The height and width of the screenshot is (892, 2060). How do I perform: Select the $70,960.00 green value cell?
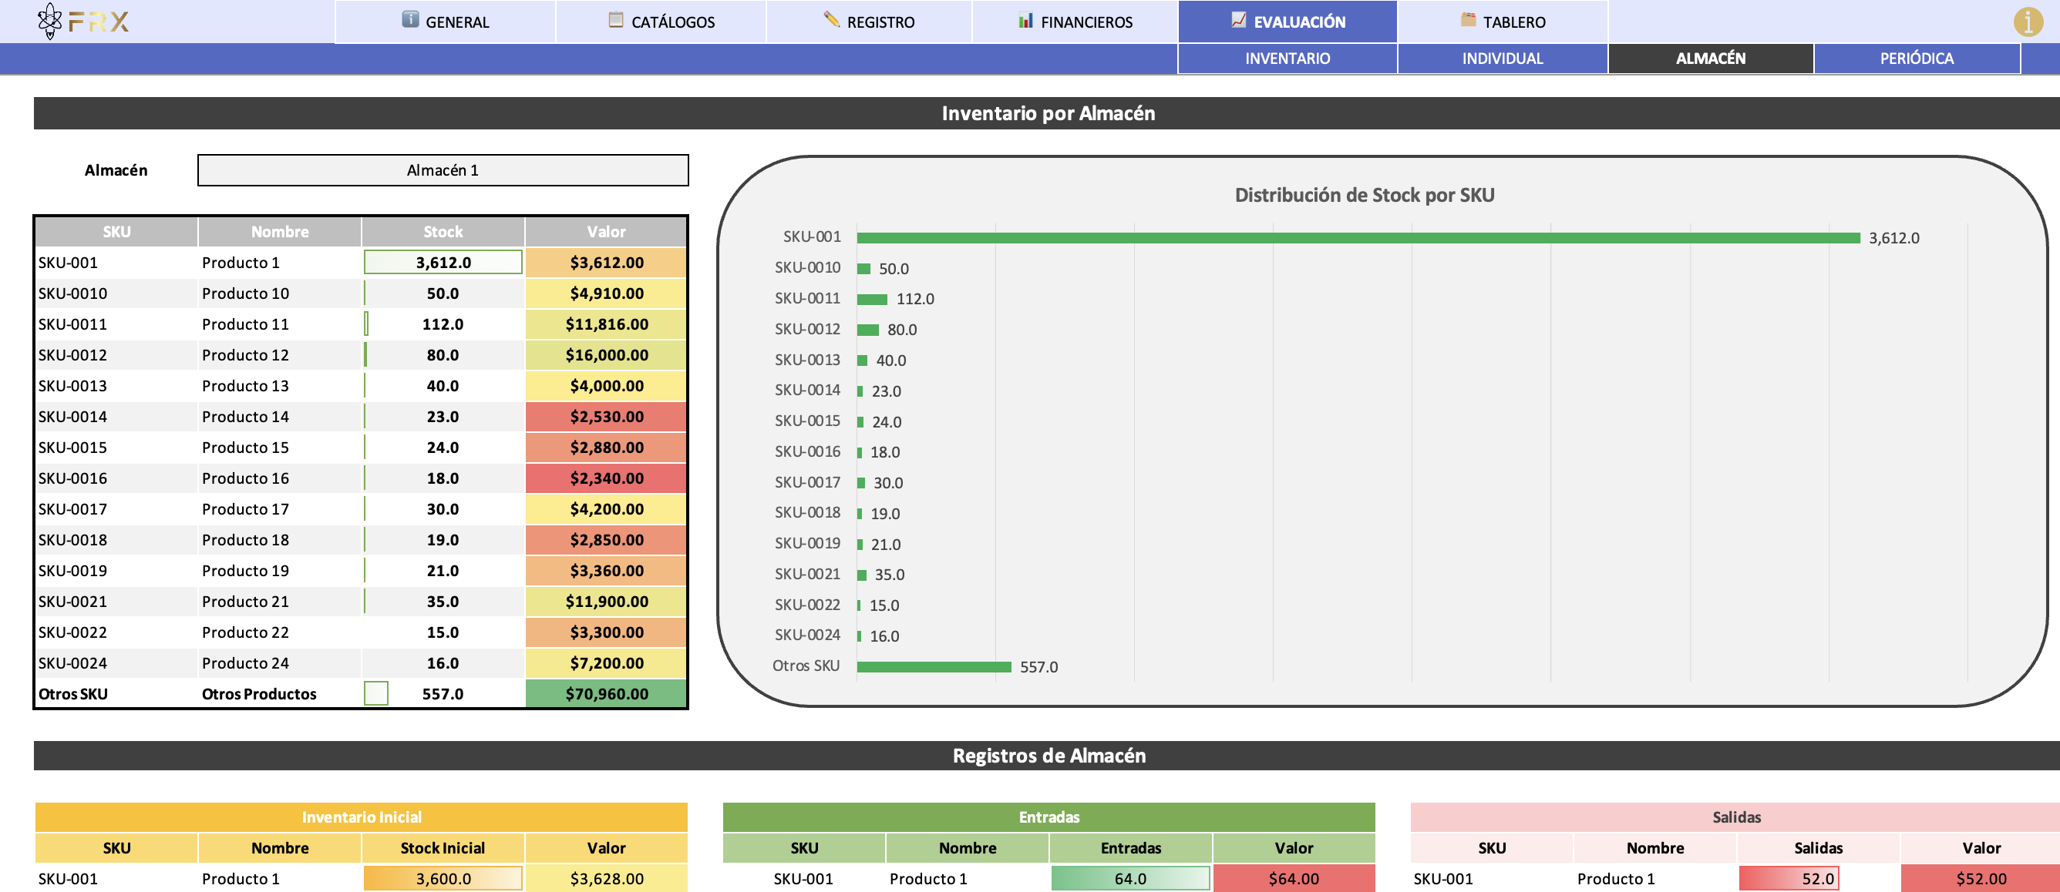606,694
